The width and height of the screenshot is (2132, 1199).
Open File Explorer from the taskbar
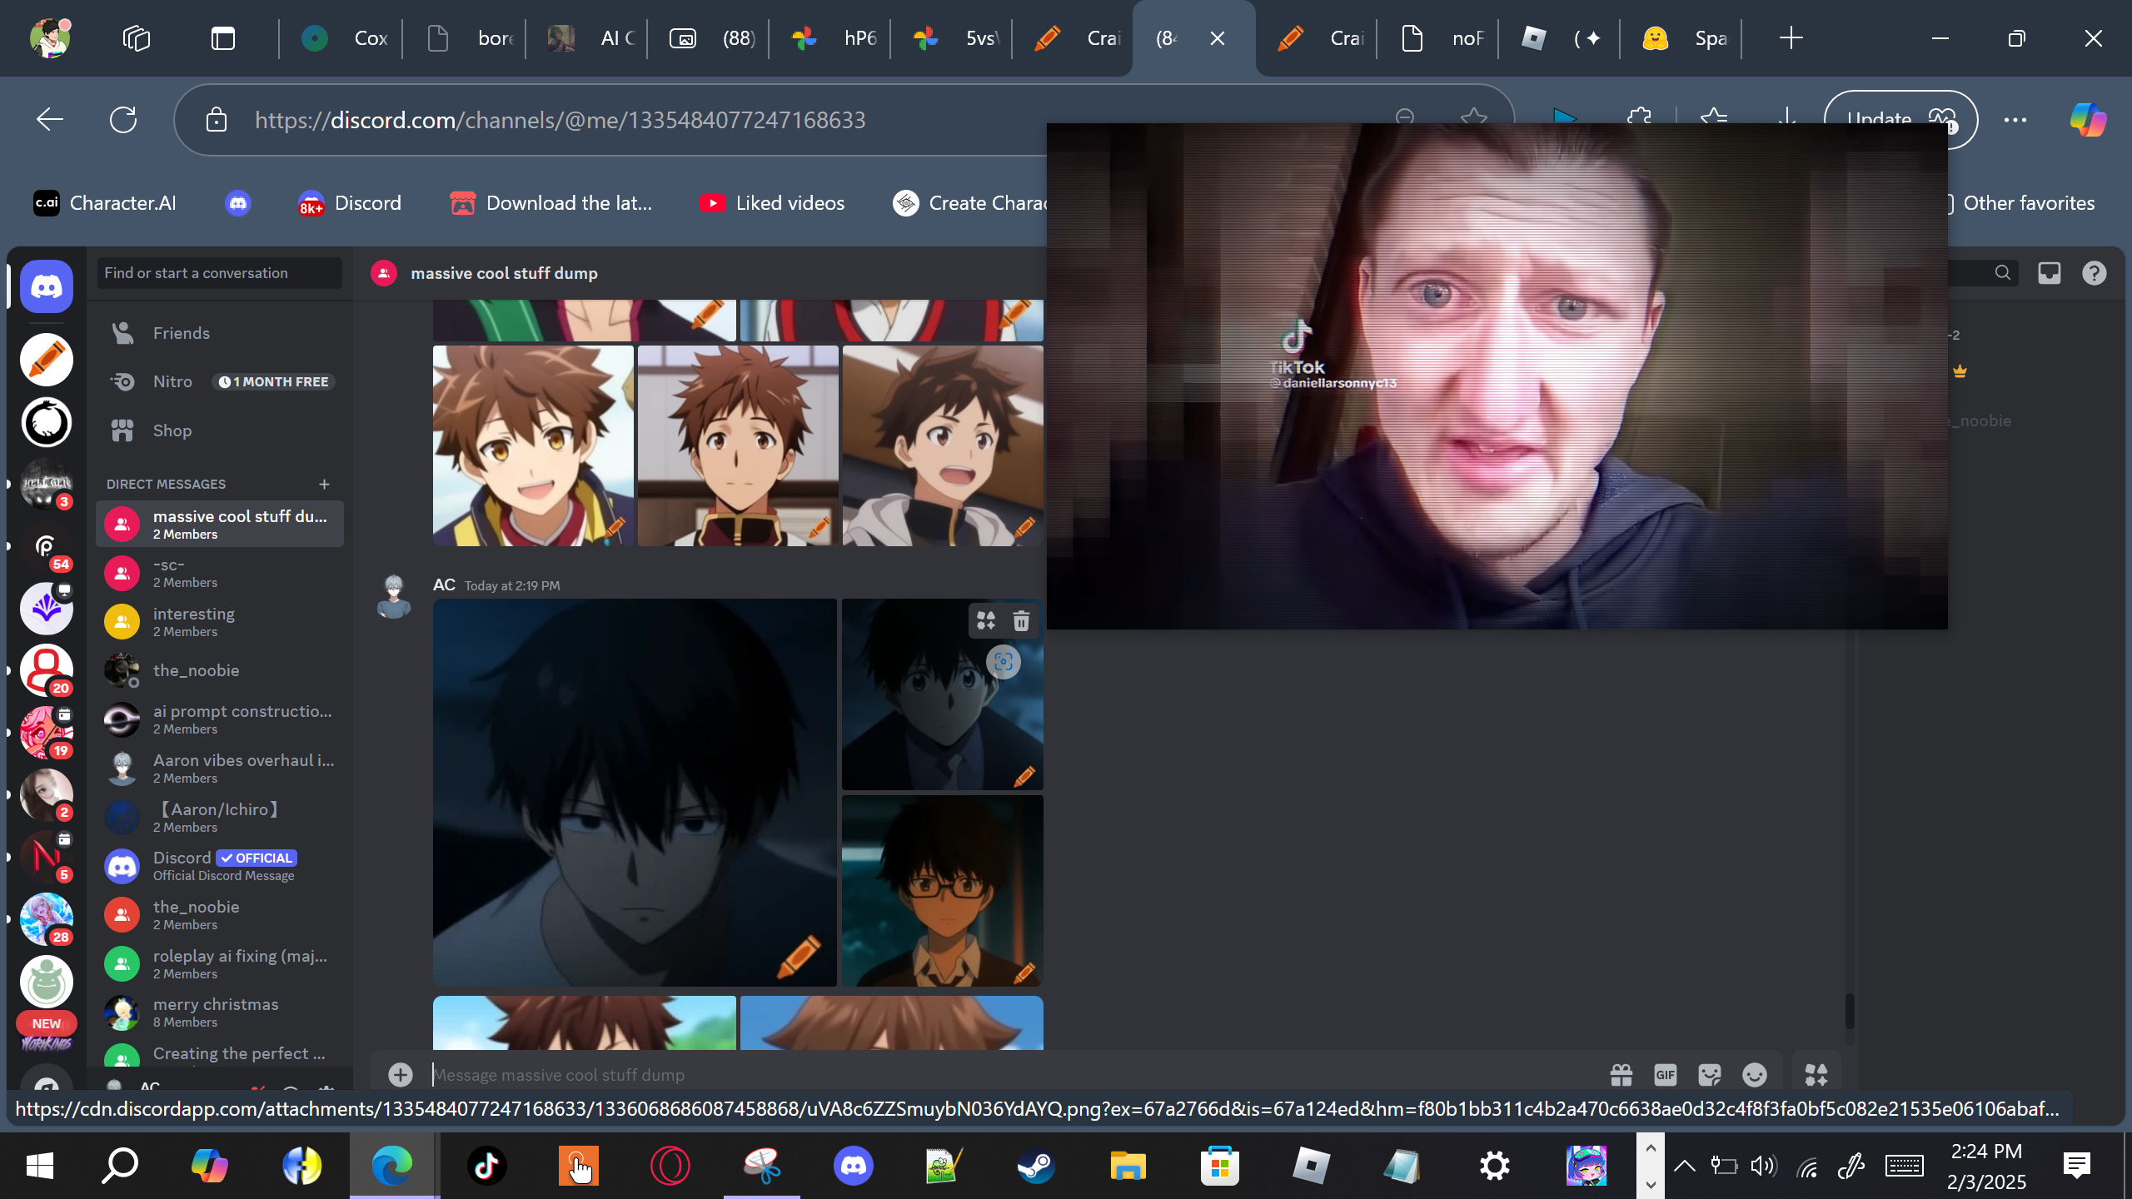point(1128,1166)
